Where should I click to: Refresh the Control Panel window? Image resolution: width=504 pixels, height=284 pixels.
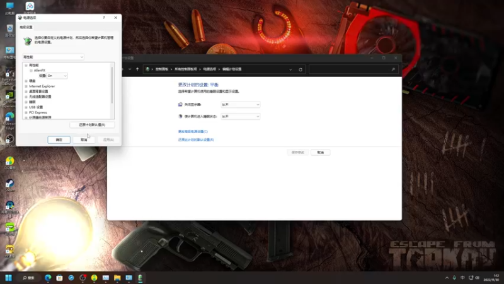tap(301, 69)
